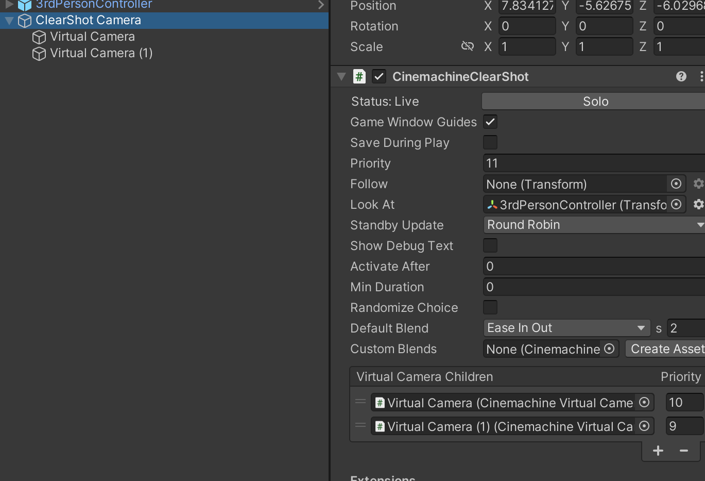Click the Solo button
The image size is (705, 481).
[593, 102]
